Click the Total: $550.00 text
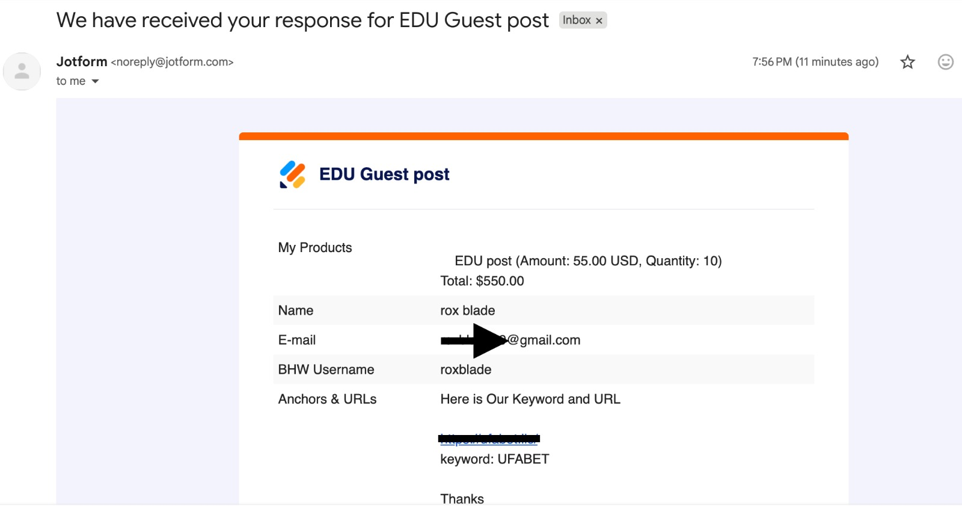The image size is (962, 506). 482,281
